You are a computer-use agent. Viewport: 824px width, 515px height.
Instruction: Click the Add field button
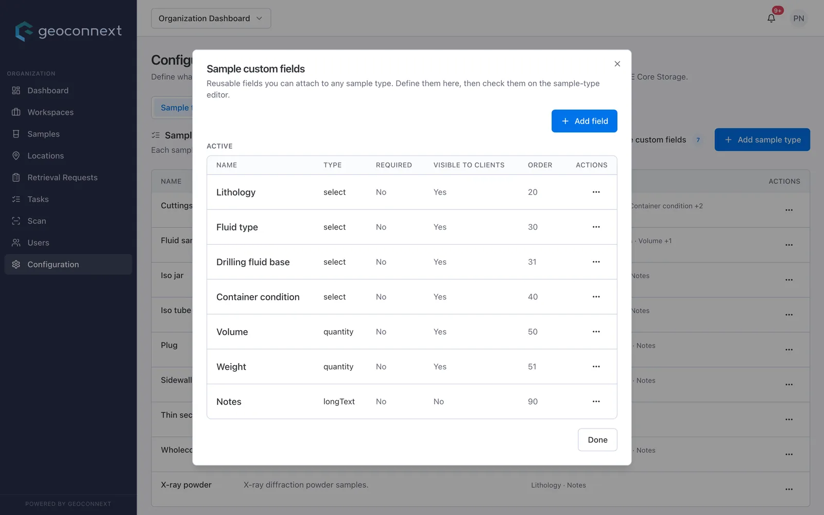coord(584,121)
